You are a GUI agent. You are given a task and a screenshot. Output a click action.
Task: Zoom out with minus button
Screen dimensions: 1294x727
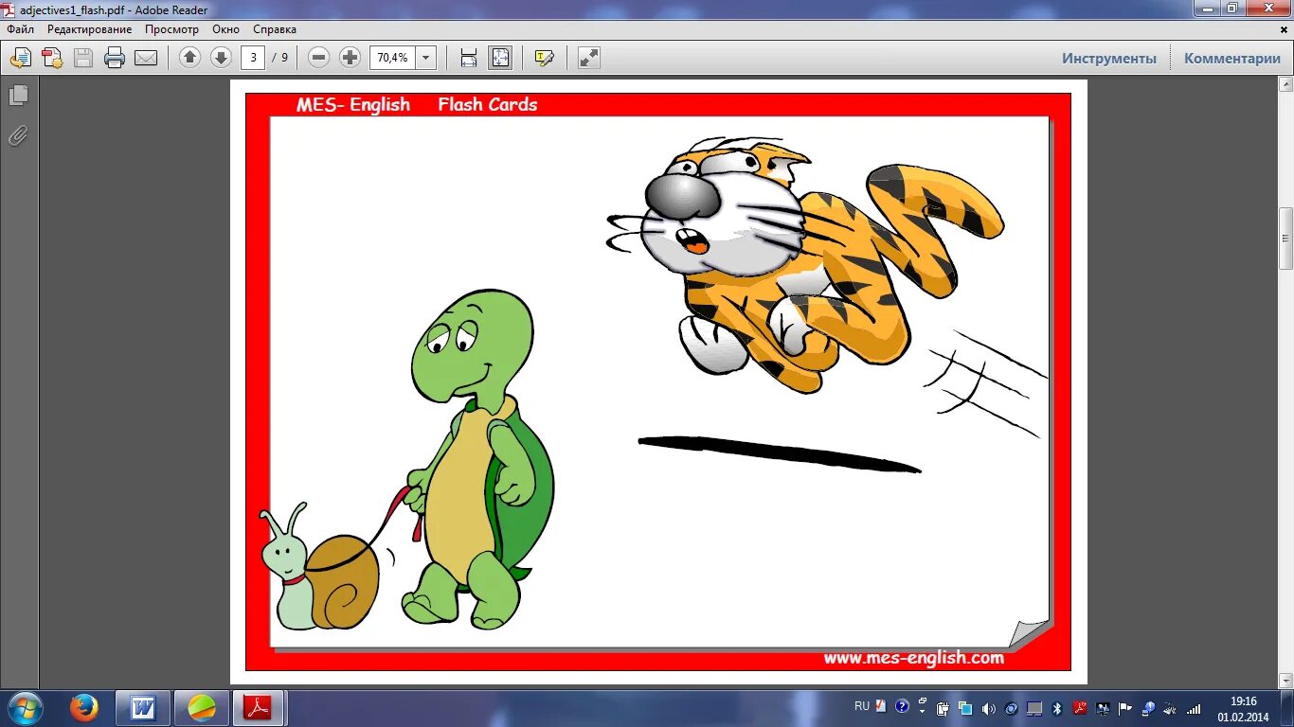pyautogui.click(x=319, y=58)
